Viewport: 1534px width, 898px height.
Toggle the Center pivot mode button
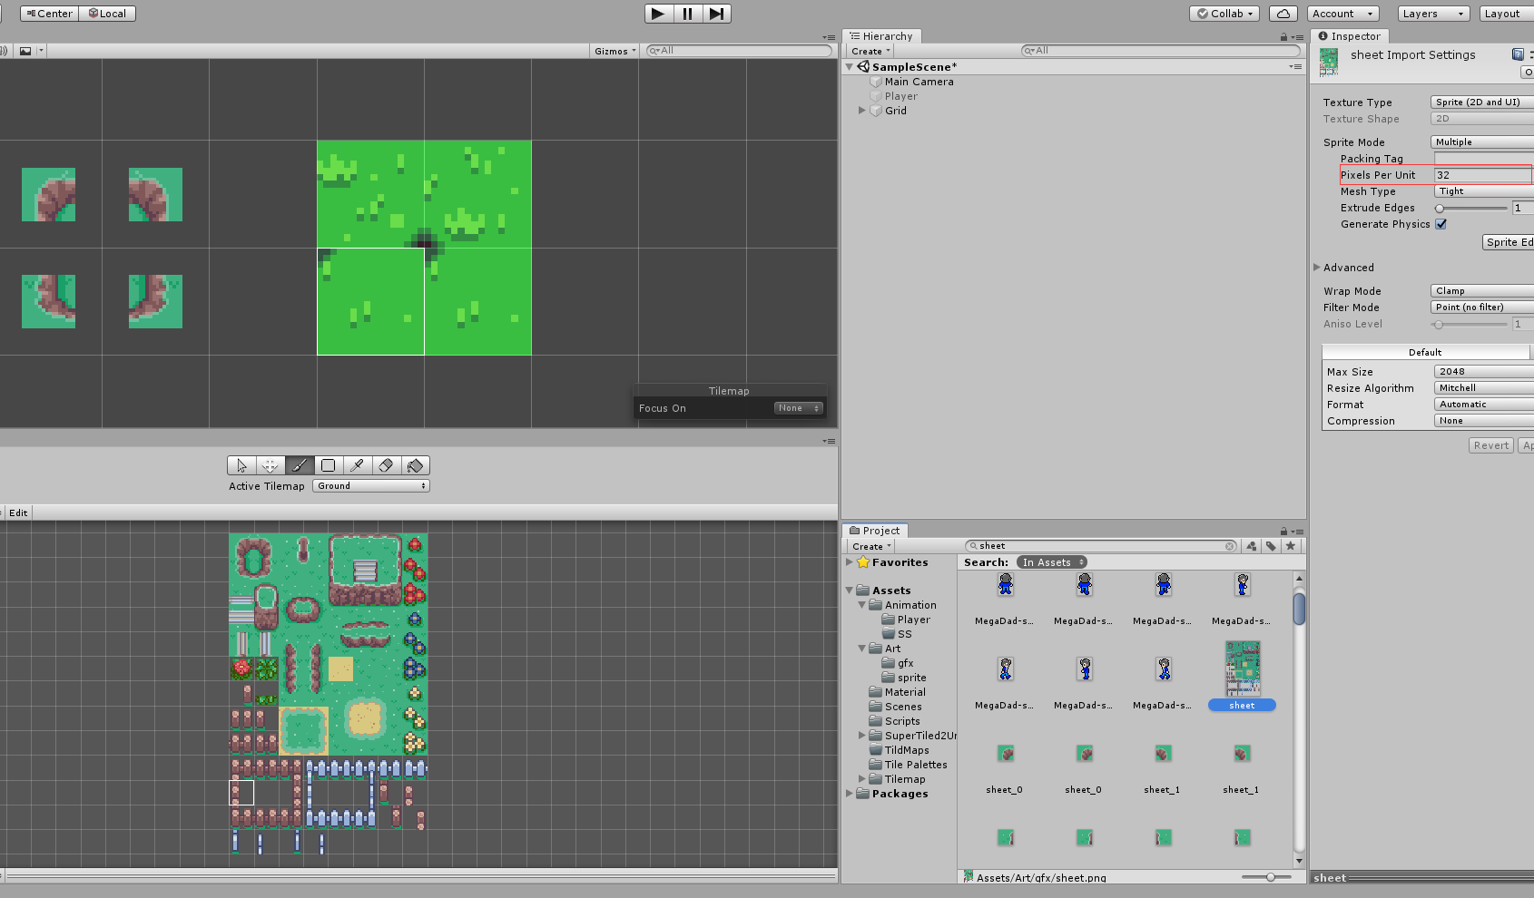pos(48,13)
